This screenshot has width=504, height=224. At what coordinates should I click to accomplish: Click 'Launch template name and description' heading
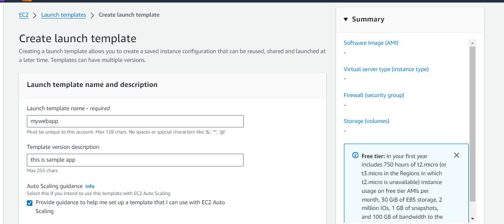tap(92, 85)
